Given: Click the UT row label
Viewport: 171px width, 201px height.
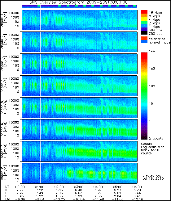Looking at the screenshot, I should [7, 187].
